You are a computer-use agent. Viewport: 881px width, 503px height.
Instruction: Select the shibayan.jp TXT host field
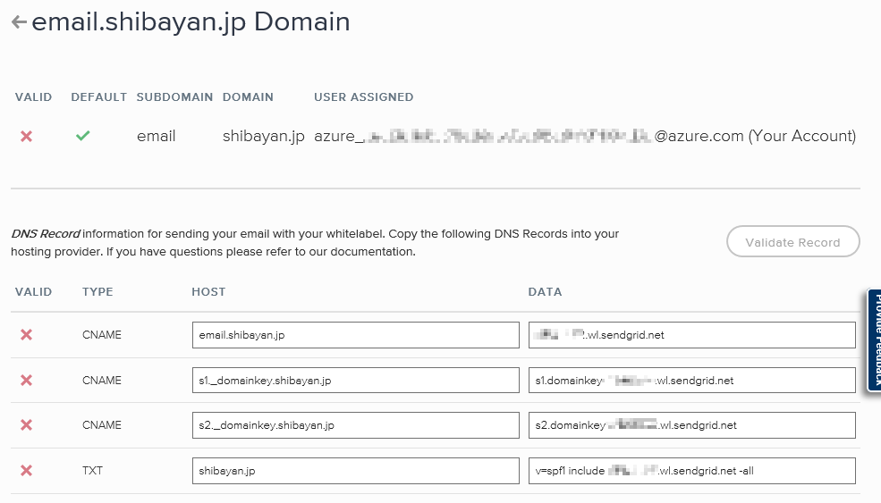pos(355,471)
